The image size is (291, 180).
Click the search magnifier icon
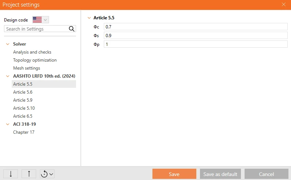point(72,29)
